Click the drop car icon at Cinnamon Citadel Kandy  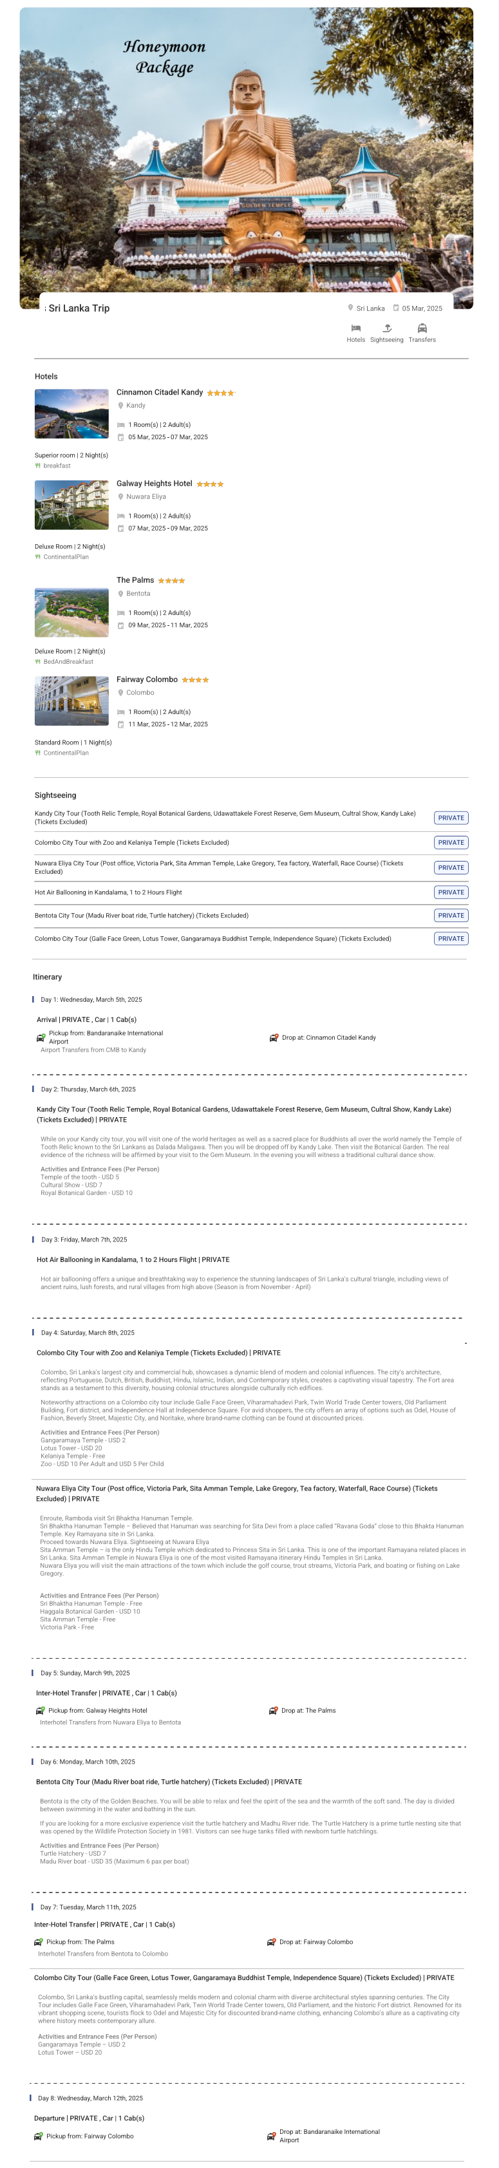pos(274,1037)
